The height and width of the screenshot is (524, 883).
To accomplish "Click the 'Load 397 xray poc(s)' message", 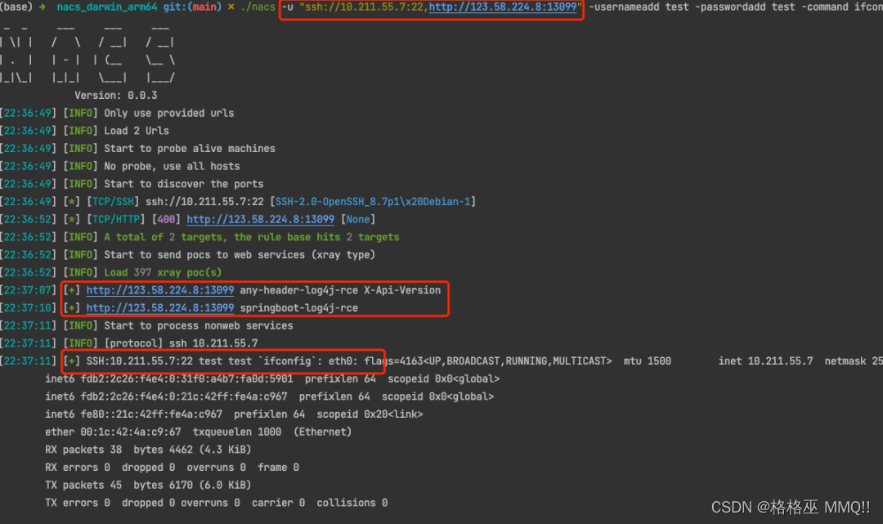I will [163, 273].
